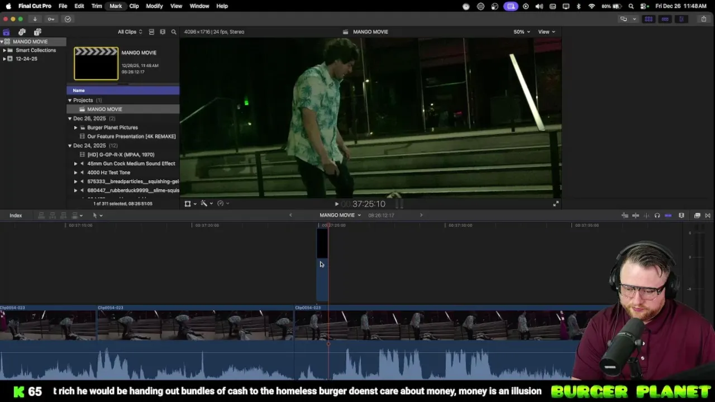Screen dimensions: 715x402
Task: Open the retime speed menu below viewer
Action: (222, 204)
